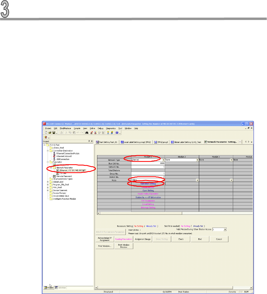
Task: Click Router Relay Parameter link
Action: coord(148,194)
